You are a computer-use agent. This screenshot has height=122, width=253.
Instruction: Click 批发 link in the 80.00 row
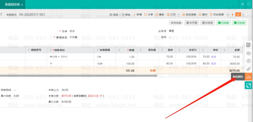point(214,64)
